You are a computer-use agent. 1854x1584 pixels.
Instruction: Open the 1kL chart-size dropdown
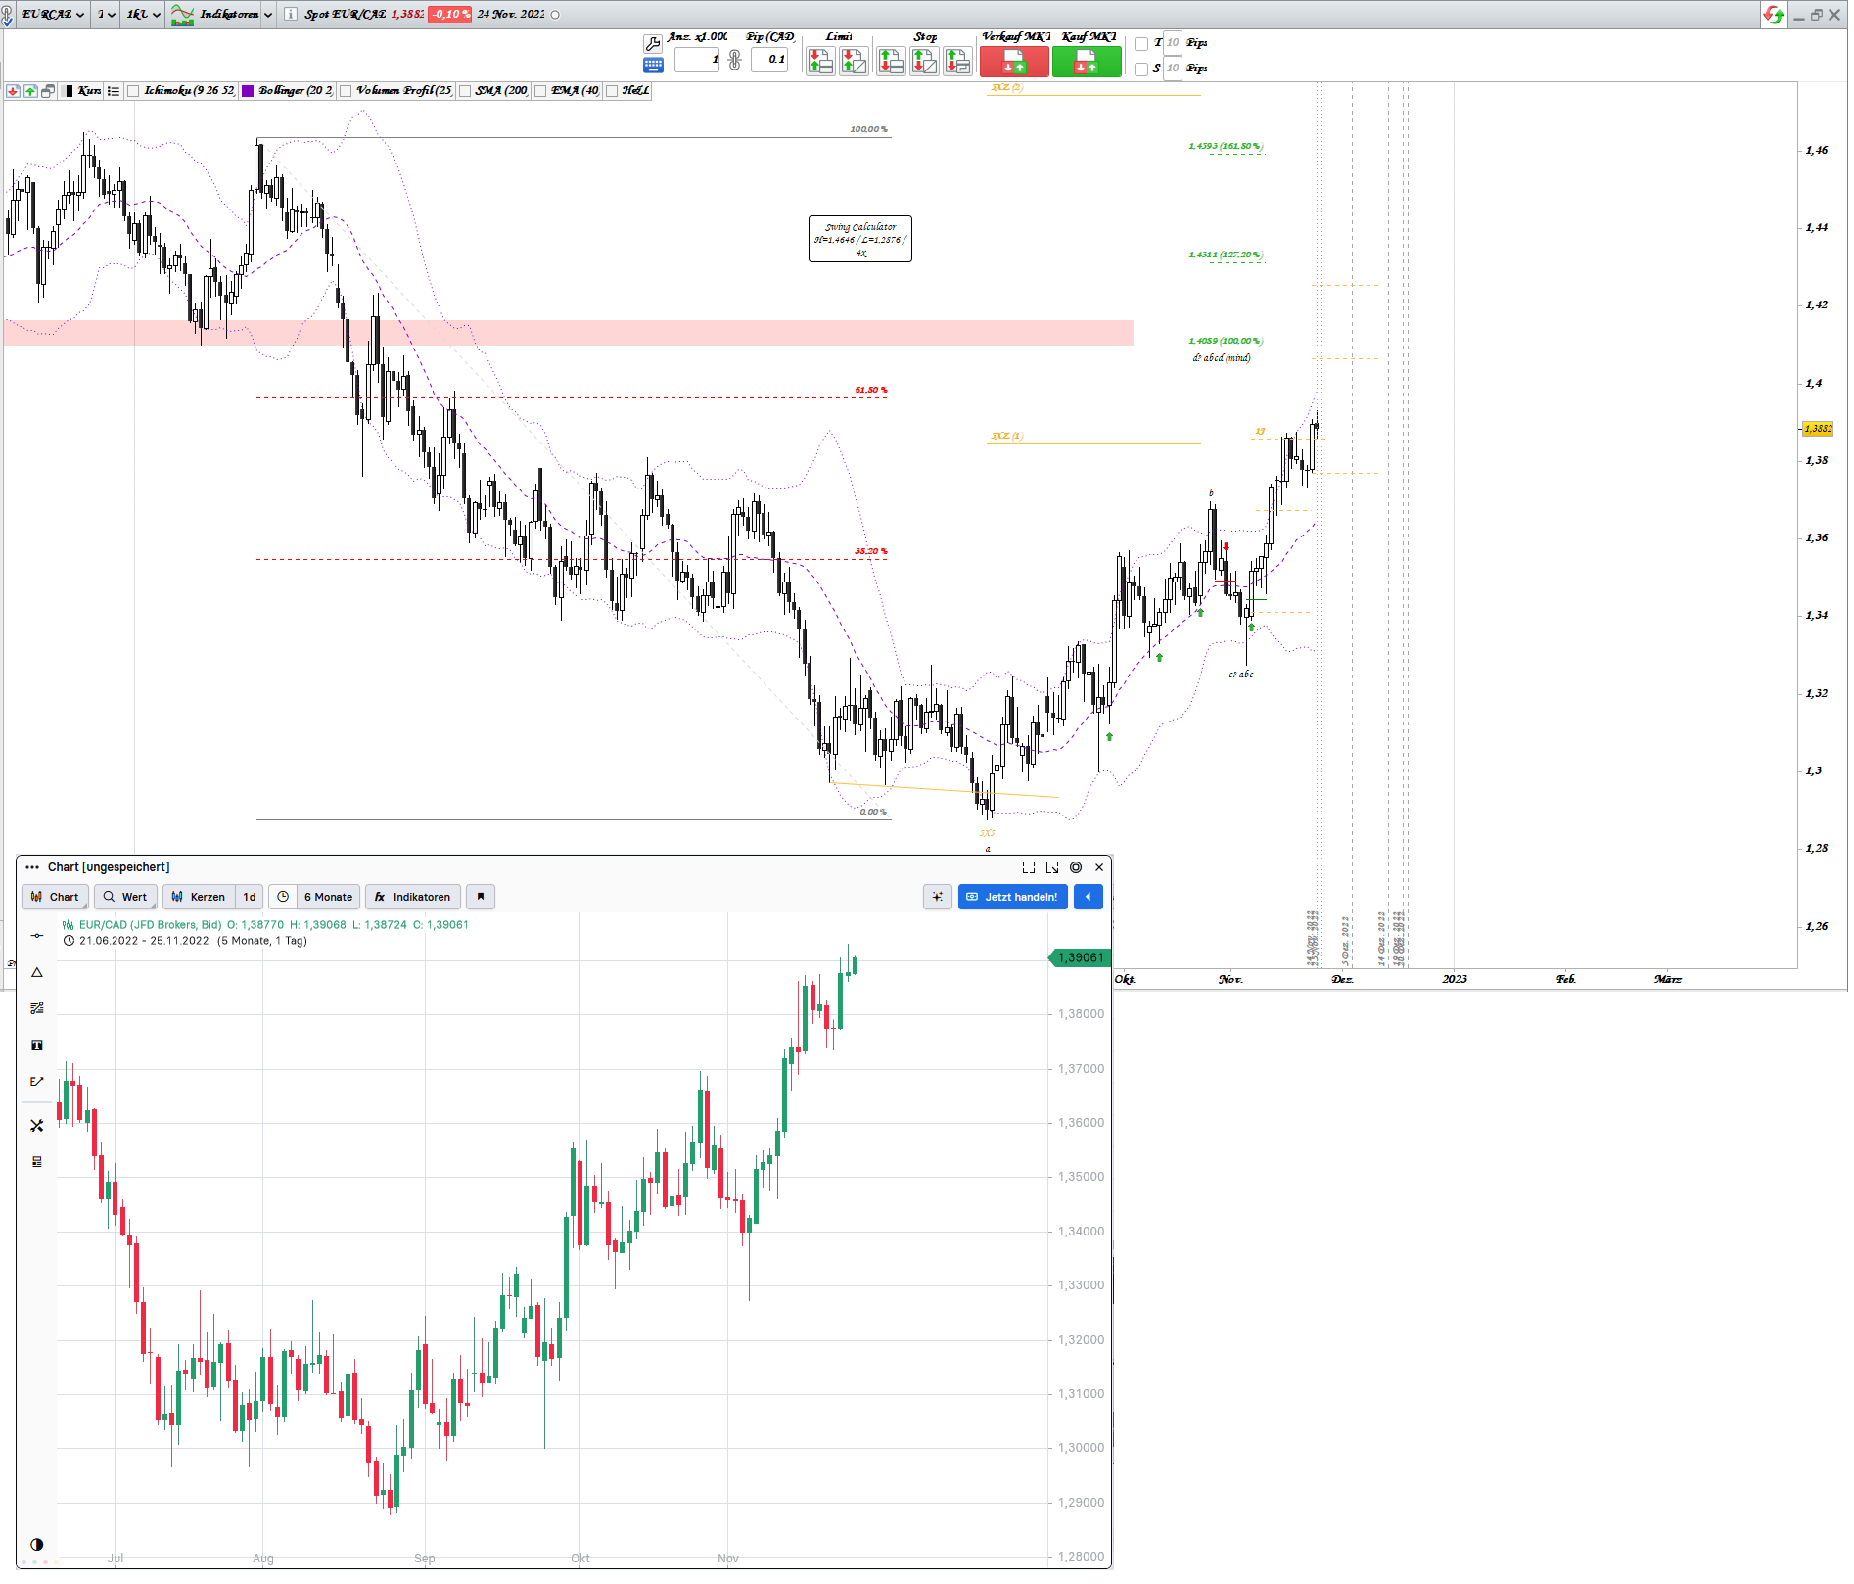pyautogui.click(x=143, y=15)
